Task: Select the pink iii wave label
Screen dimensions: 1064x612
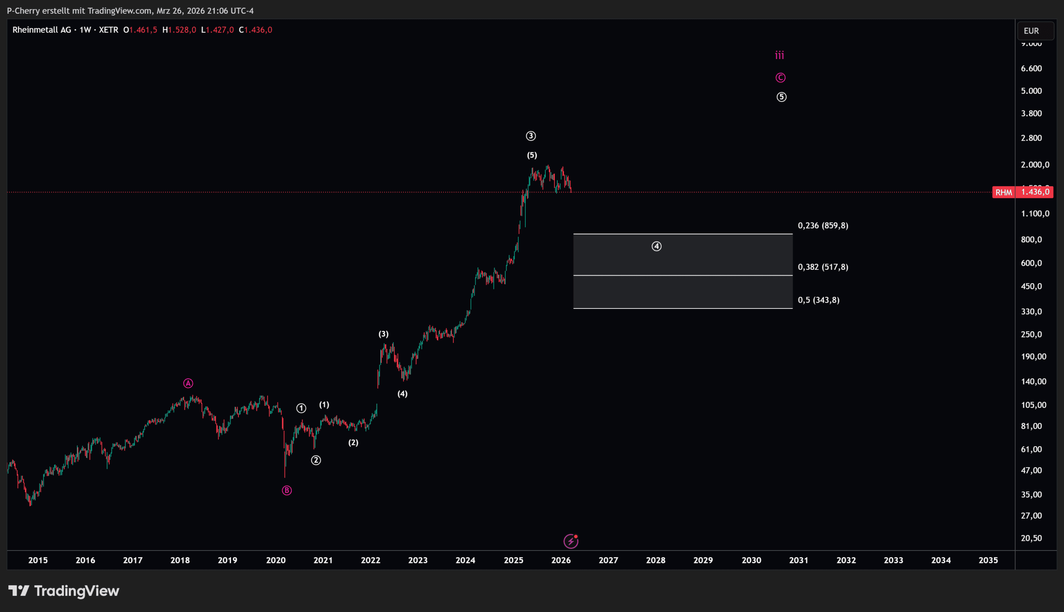Action: [779, 55]
